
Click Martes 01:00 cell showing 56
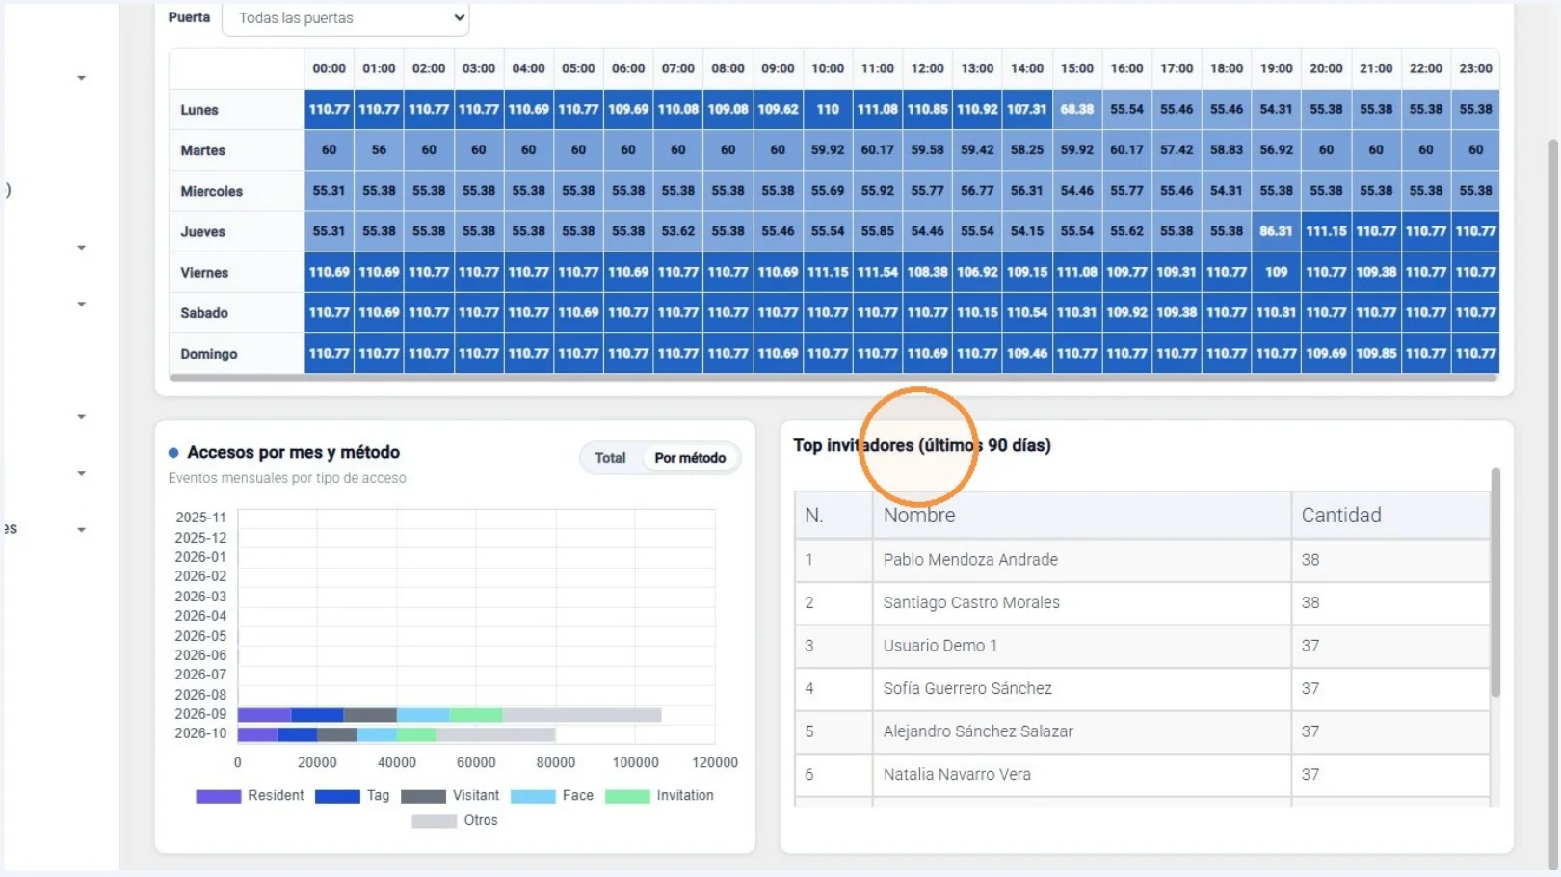379,150
